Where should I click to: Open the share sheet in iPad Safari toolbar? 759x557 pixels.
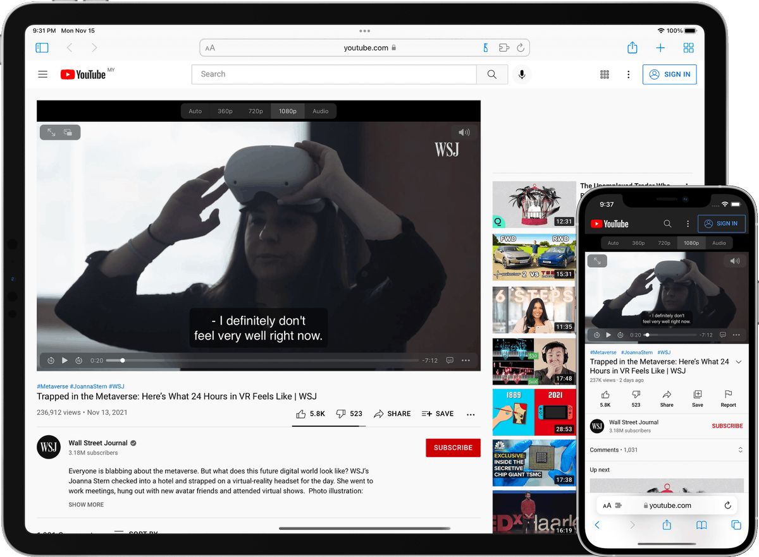pos(632,47)
